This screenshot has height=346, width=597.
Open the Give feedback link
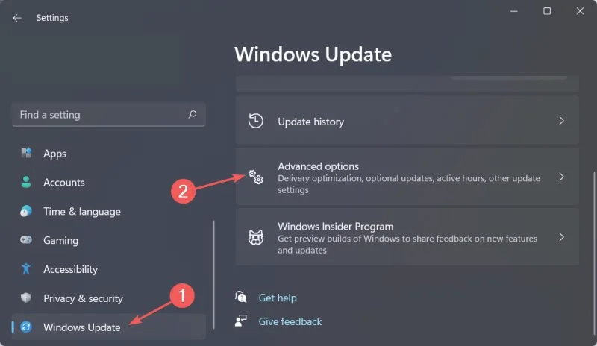click(290, 321)
